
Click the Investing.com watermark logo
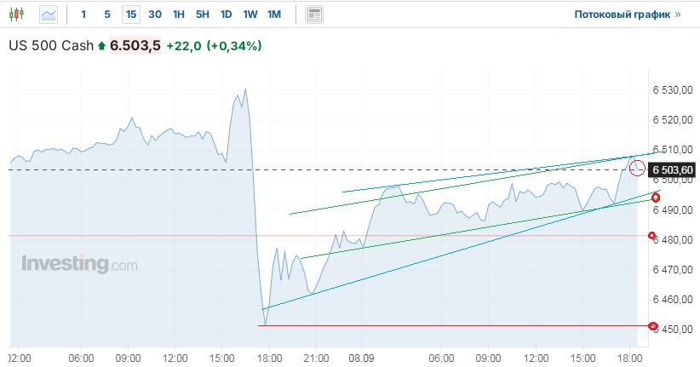pyautogui.click(x=79, y=264)
